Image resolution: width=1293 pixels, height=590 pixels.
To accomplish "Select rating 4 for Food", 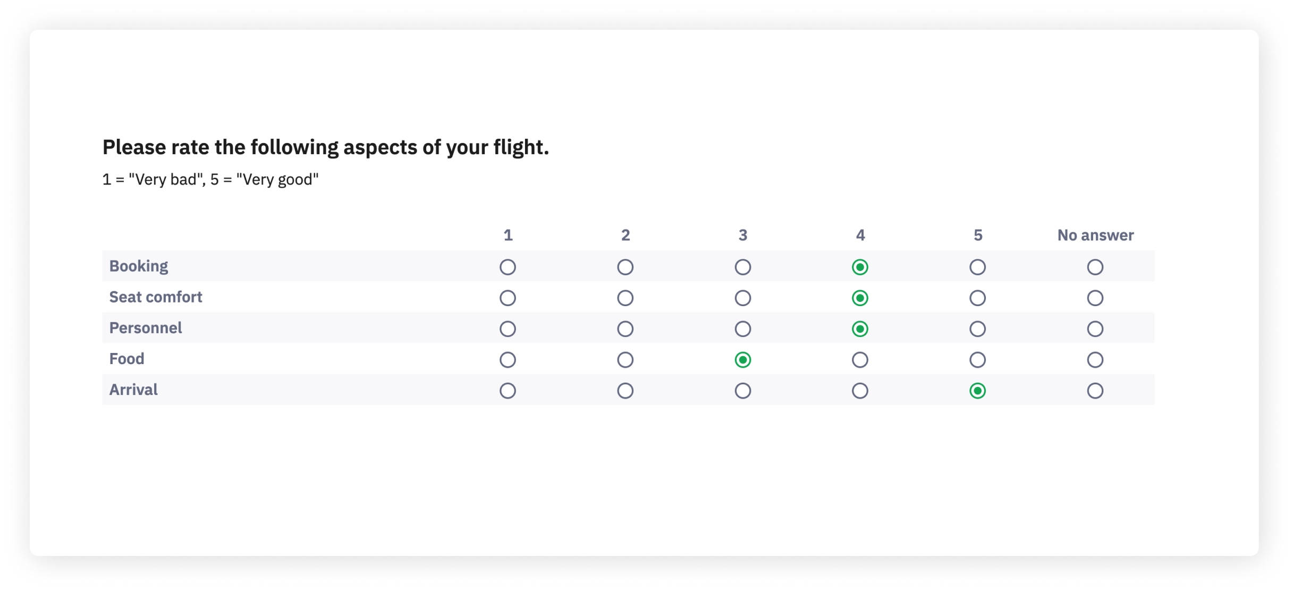I will (x=860, y=359).
